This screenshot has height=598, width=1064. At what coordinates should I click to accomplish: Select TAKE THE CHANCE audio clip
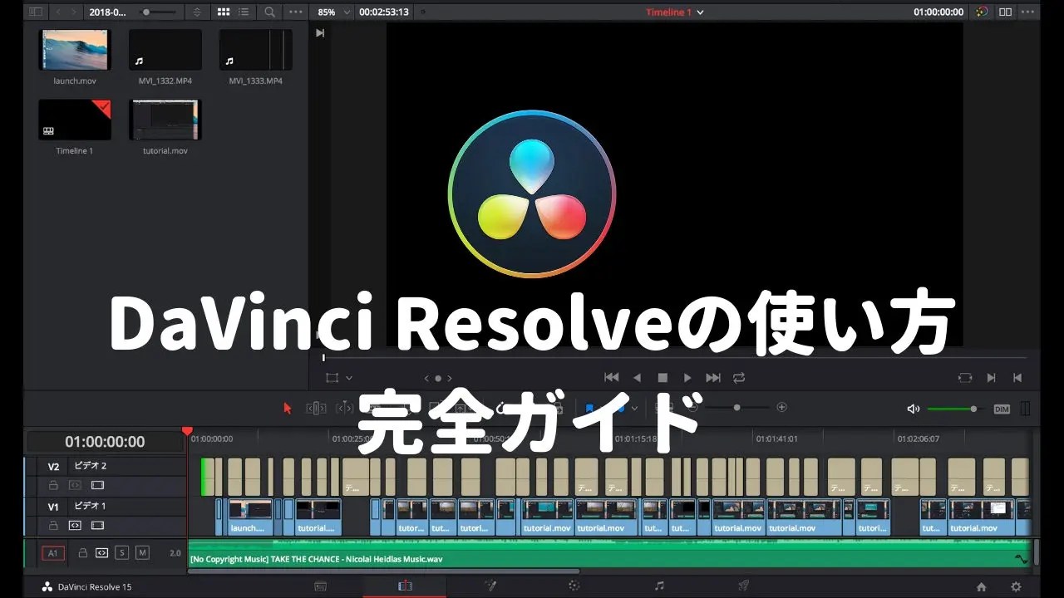pyautogui.click(x=610, y=554)
